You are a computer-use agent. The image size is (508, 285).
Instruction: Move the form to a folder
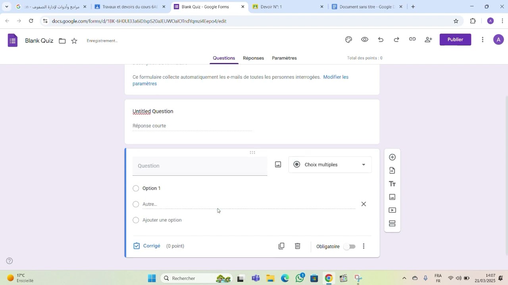[62, 41]
